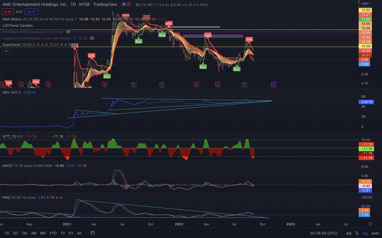Image resolution: width=382 pixels, height=238 pixels.
Task: Set the chart range to 5D
Action: pyautogui.click(x=15, y=233)
